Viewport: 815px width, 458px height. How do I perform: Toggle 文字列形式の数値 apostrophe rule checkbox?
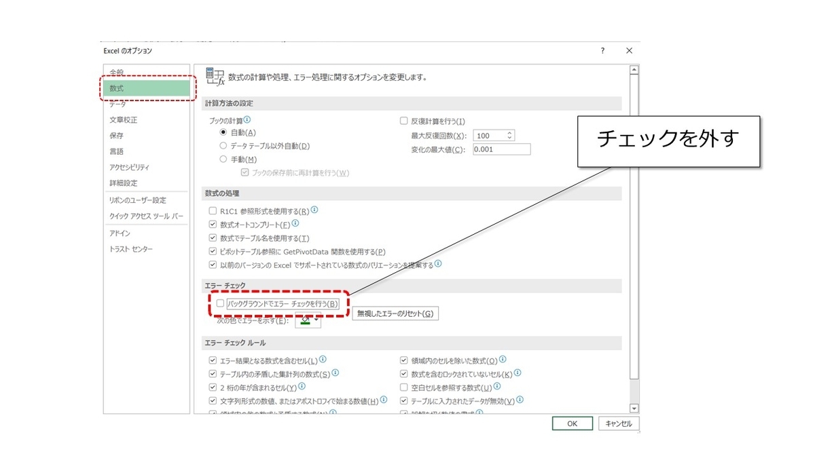(213, 400)
